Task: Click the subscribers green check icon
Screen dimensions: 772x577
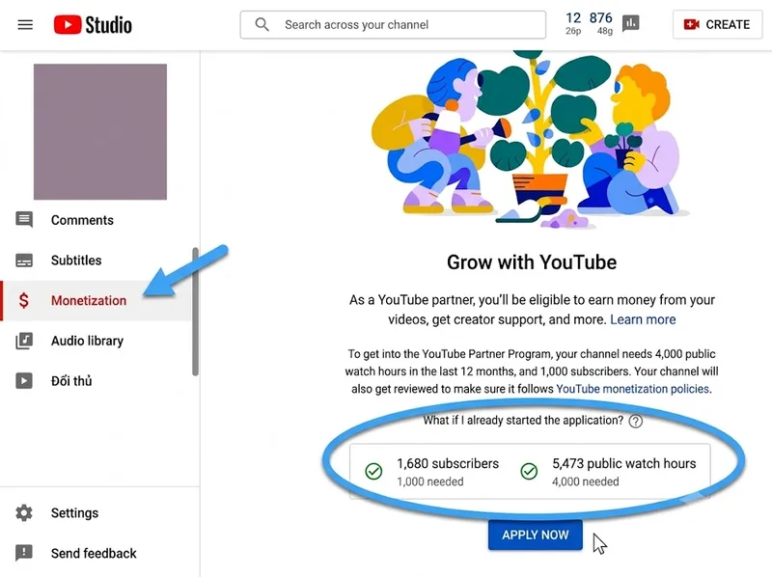Action: click(373, 471)
